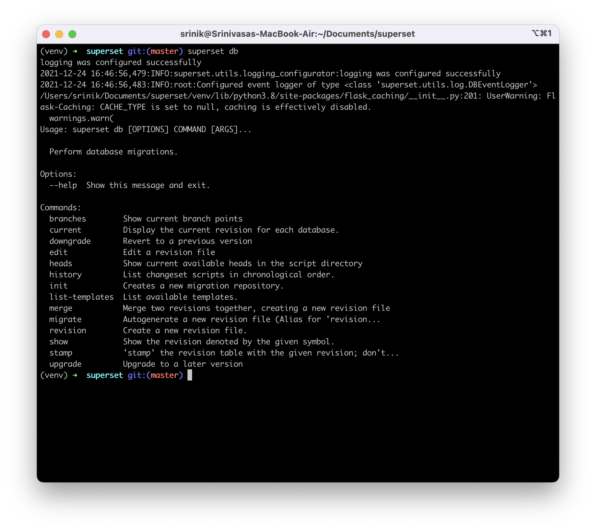Click the 'edit' command name
Image resolution: width=596 pixels, height=531 pixels.
(59, 252)
